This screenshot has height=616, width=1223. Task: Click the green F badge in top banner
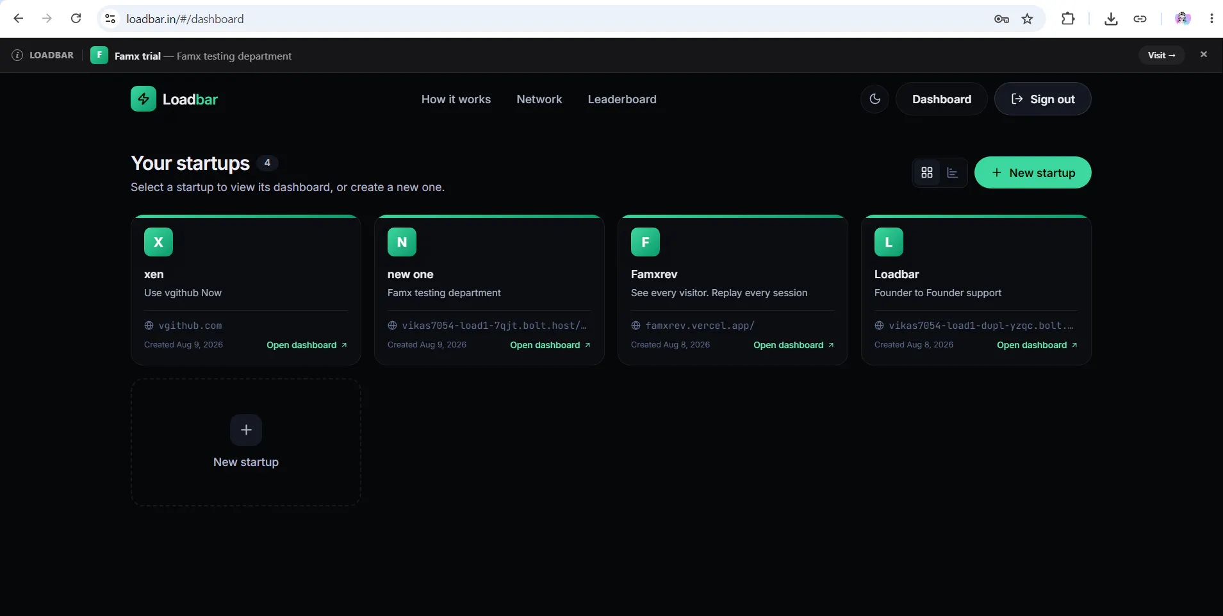coord(99,55)
